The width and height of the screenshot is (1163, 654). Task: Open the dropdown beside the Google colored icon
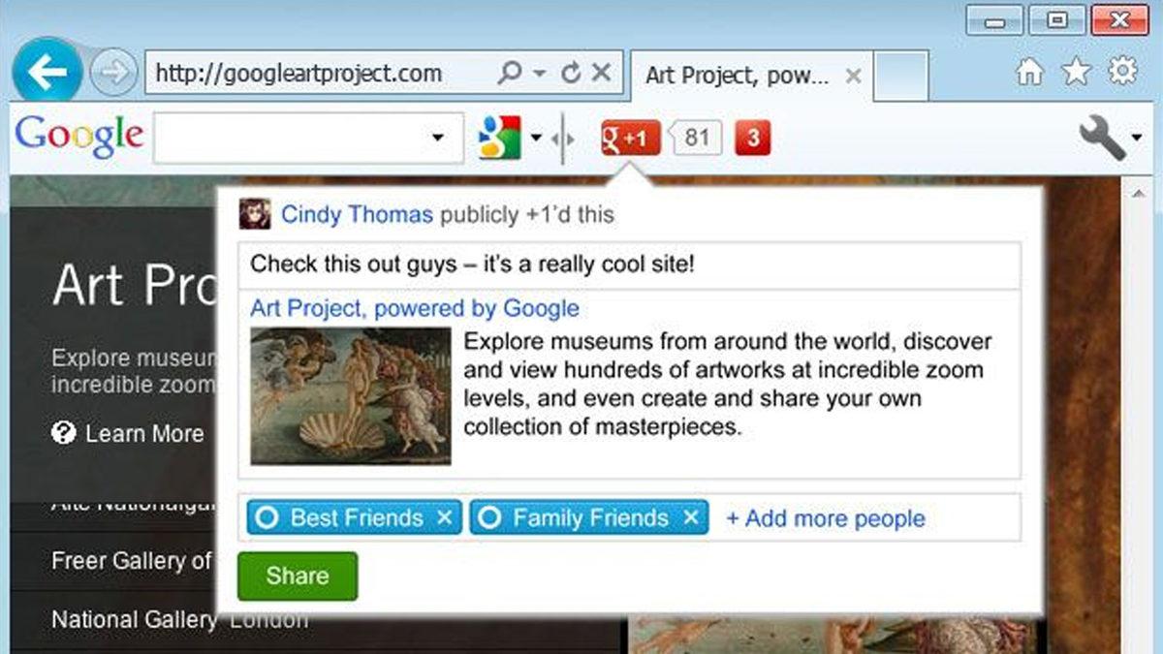(536, 139)
